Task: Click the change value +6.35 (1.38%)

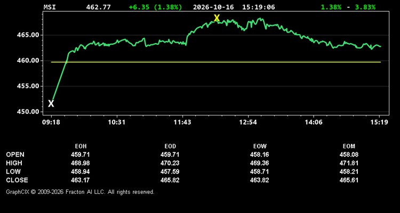Action: tap(156, 7)
